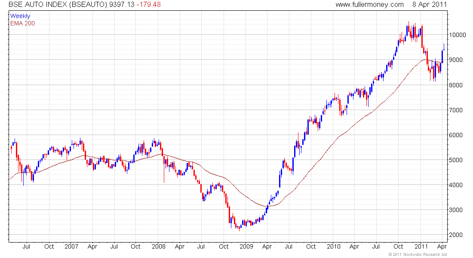Image resolution: width=473 pixels, height=258 pixels.
Task: Click the chart date 8 Apr 2011
Action: click(x=430, y=5)
